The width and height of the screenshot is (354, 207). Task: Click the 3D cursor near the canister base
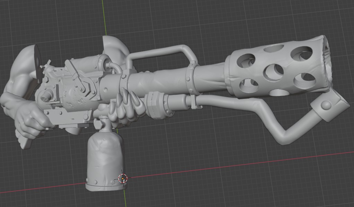tap(123, 179)
